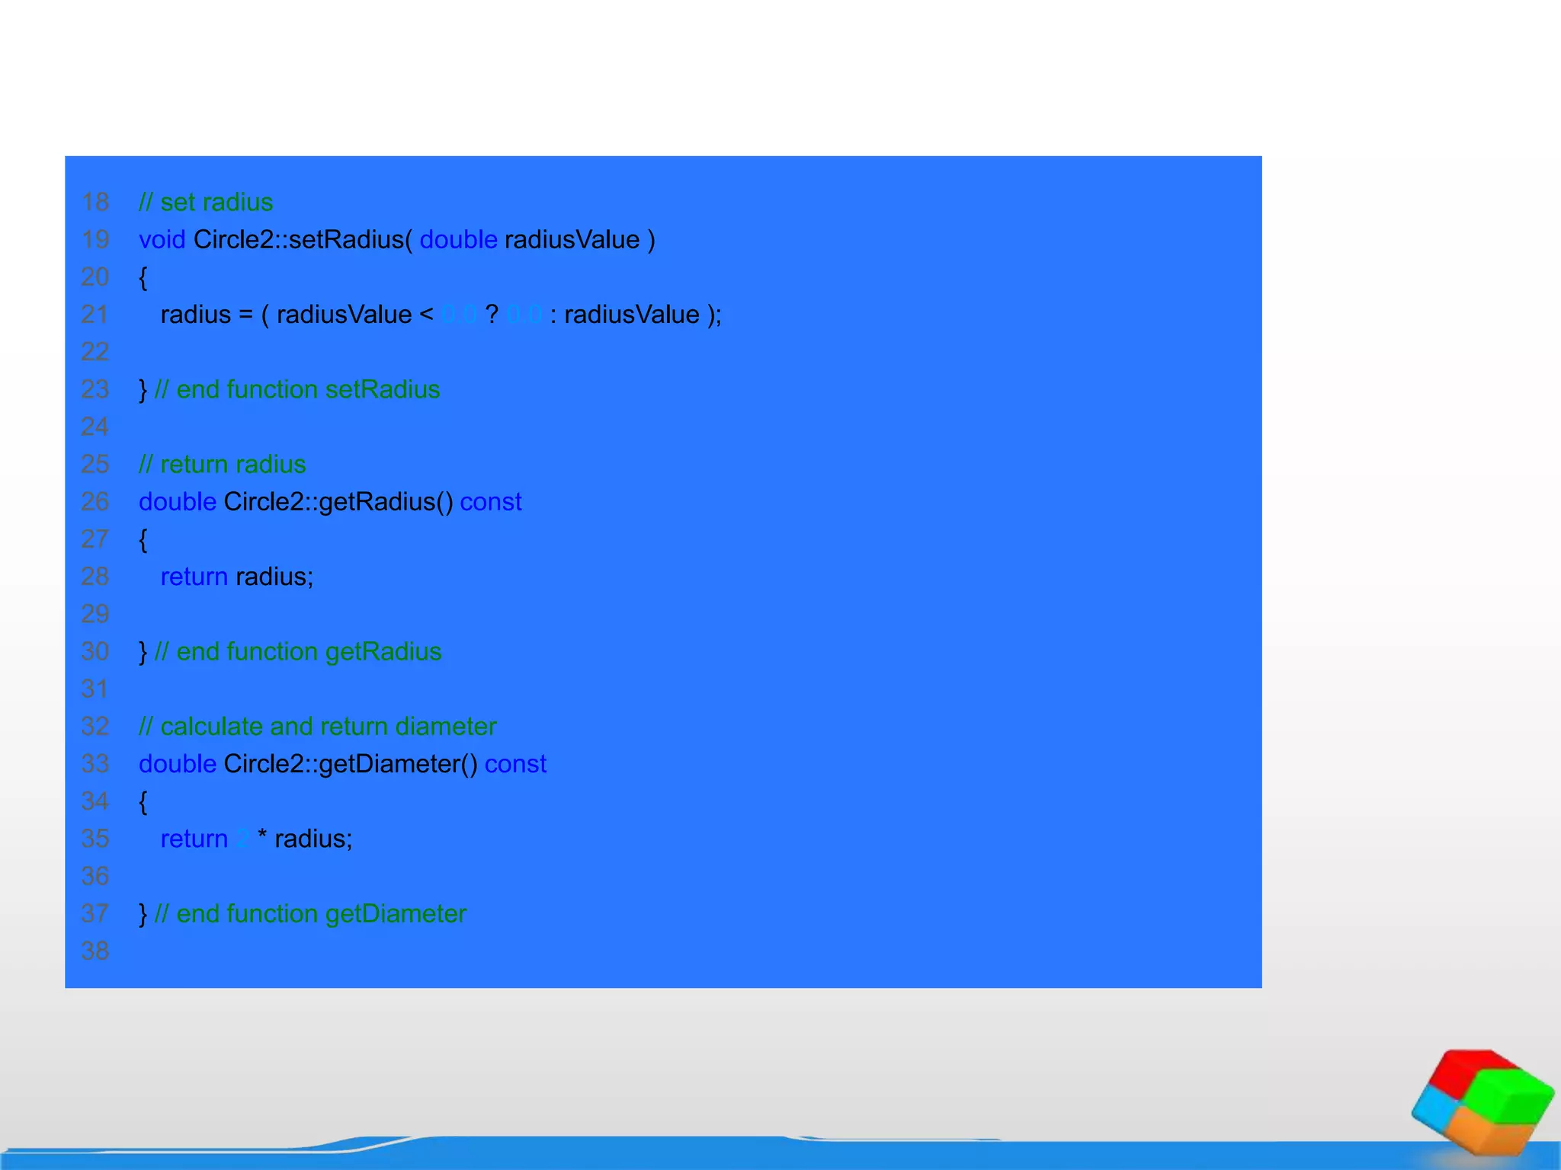Click '// end function getDiameter' comment
Viewport: 1561px width, 1170px height.
pos(310,914)
